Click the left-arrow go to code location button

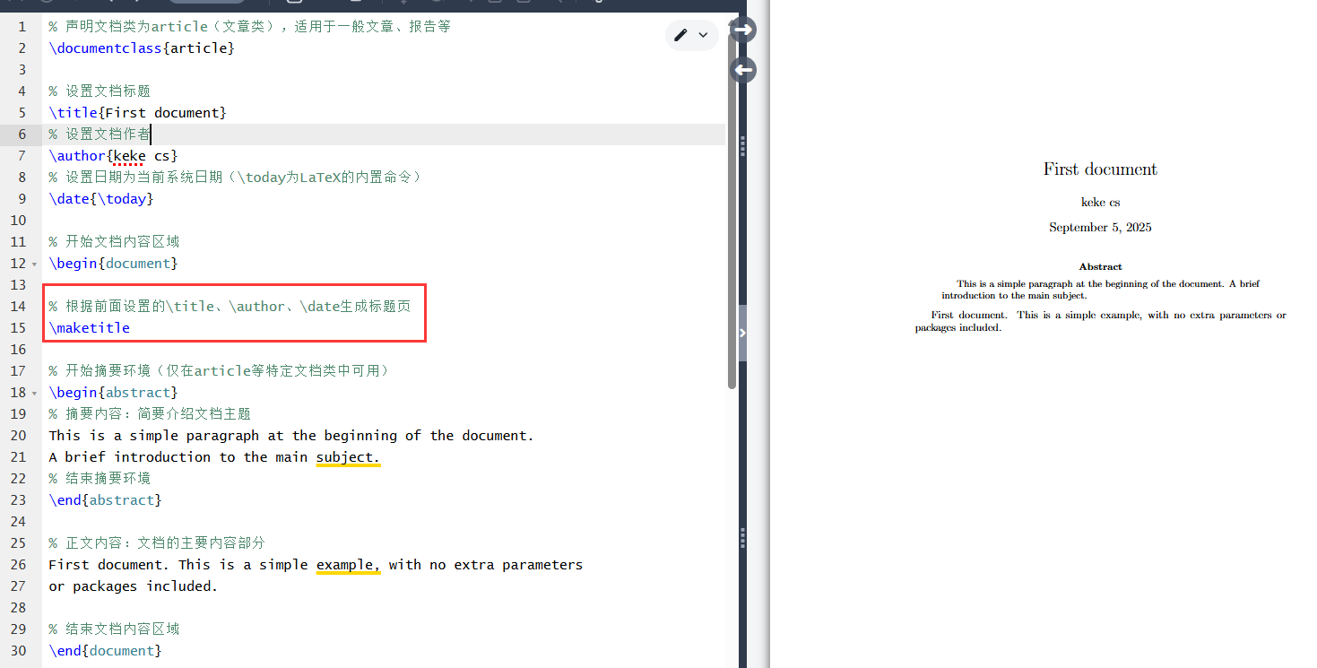743,70
